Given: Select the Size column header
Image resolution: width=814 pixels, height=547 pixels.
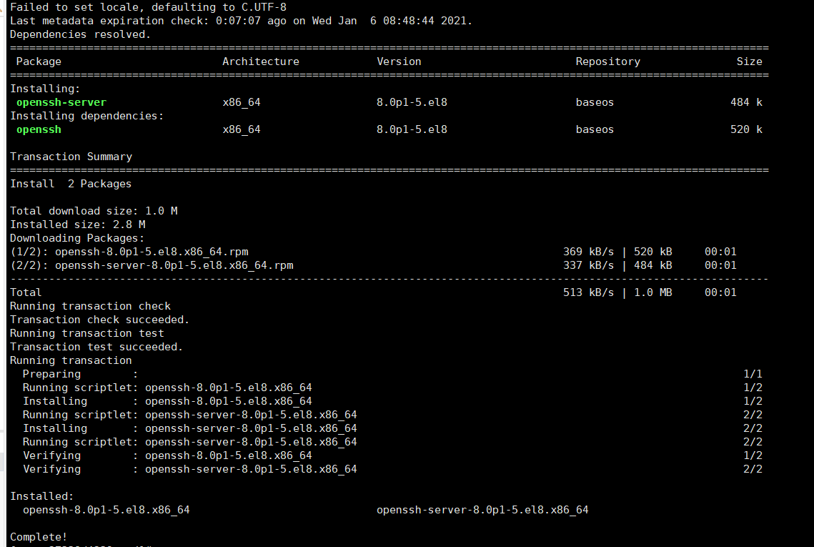Looking at the screenshot, I should coord(749,61).
